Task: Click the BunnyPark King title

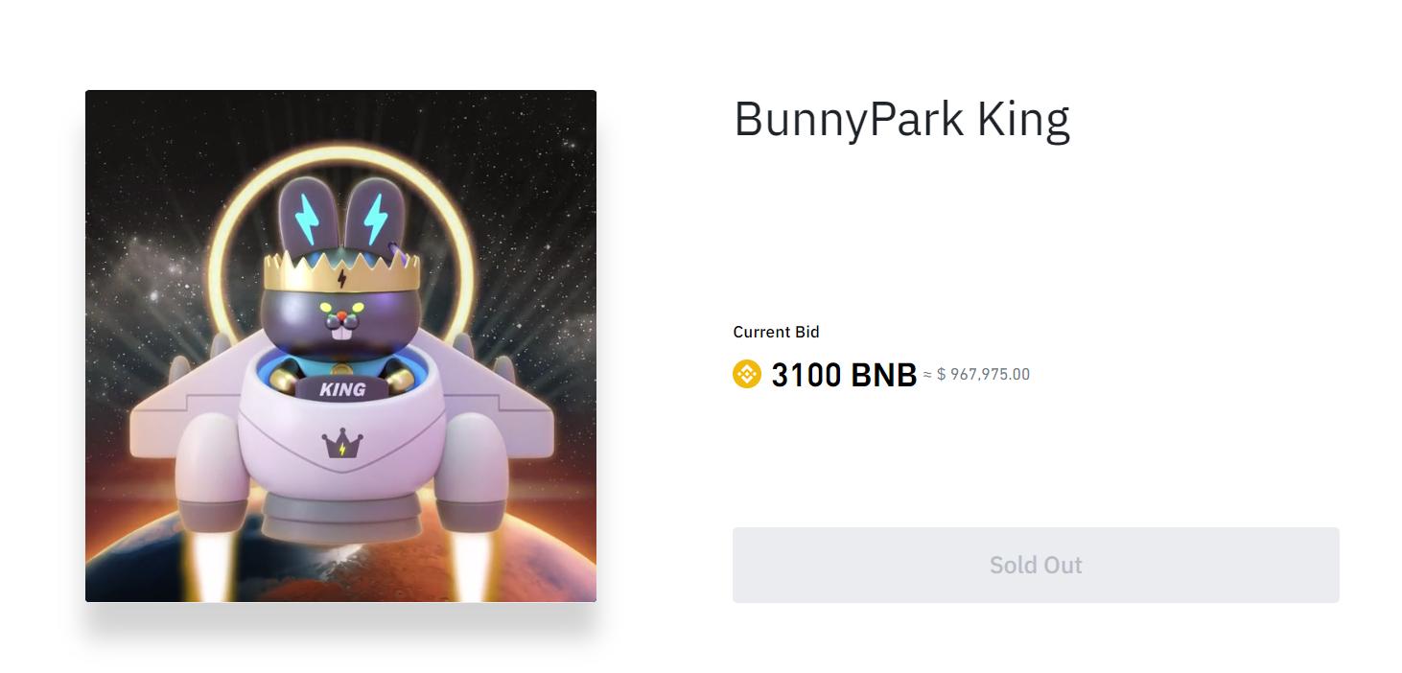Action: 902,119
